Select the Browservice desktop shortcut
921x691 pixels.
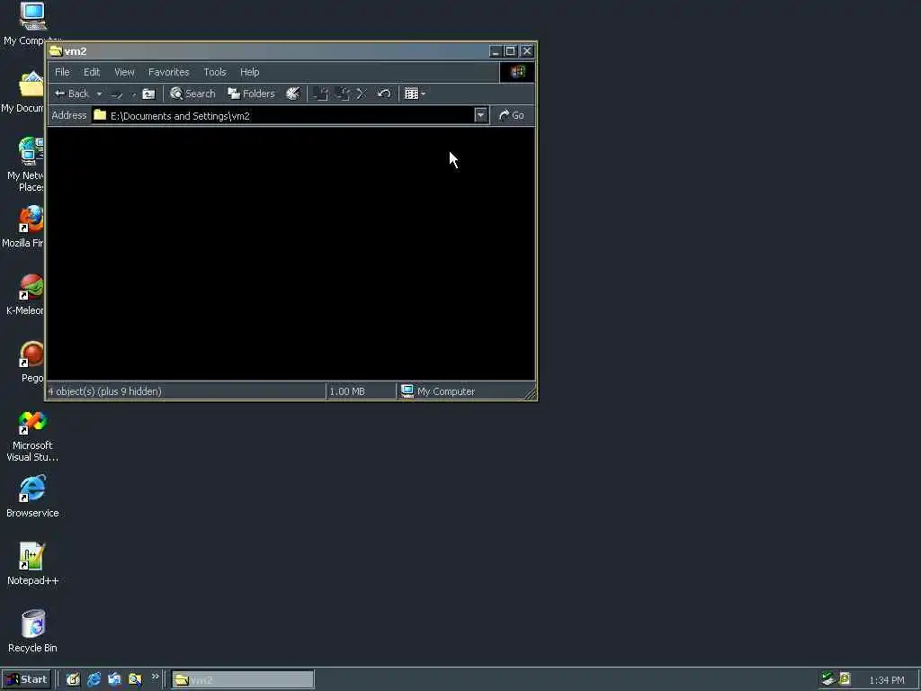(x=32, y=497)
